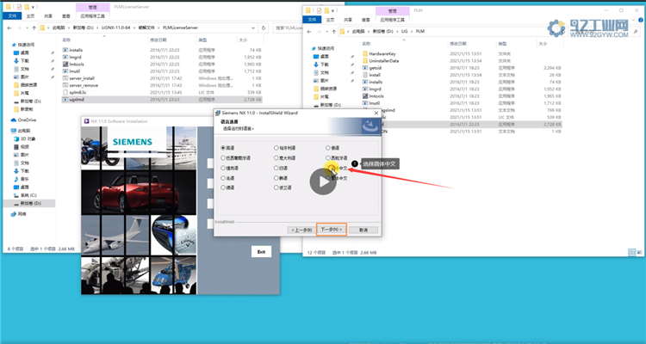
Task: Click UG breadcrumb in PLM window address bar
Action: [x=405, y=31]
